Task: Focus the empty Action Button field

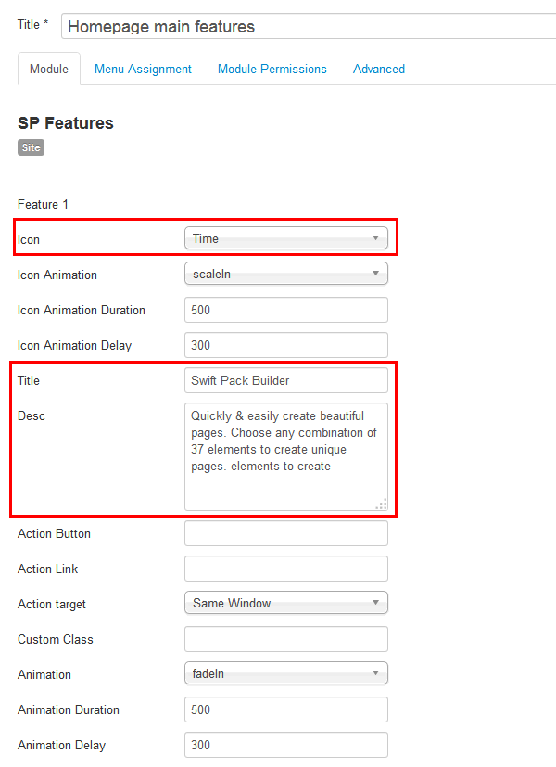Action: (x=285, y=533)
